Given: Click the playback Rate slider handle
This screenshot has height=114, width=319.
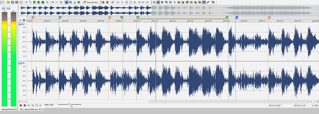Looking at the screenshot, I should pos(70,104).
